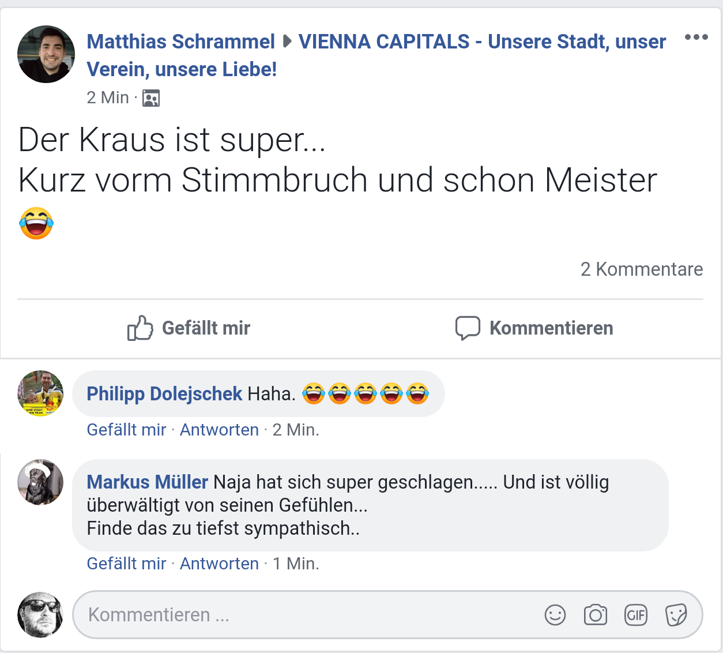Open Matthias Schrammel's profile link
The height and width of the screenshot is (653, 723).
coord(180,42)
